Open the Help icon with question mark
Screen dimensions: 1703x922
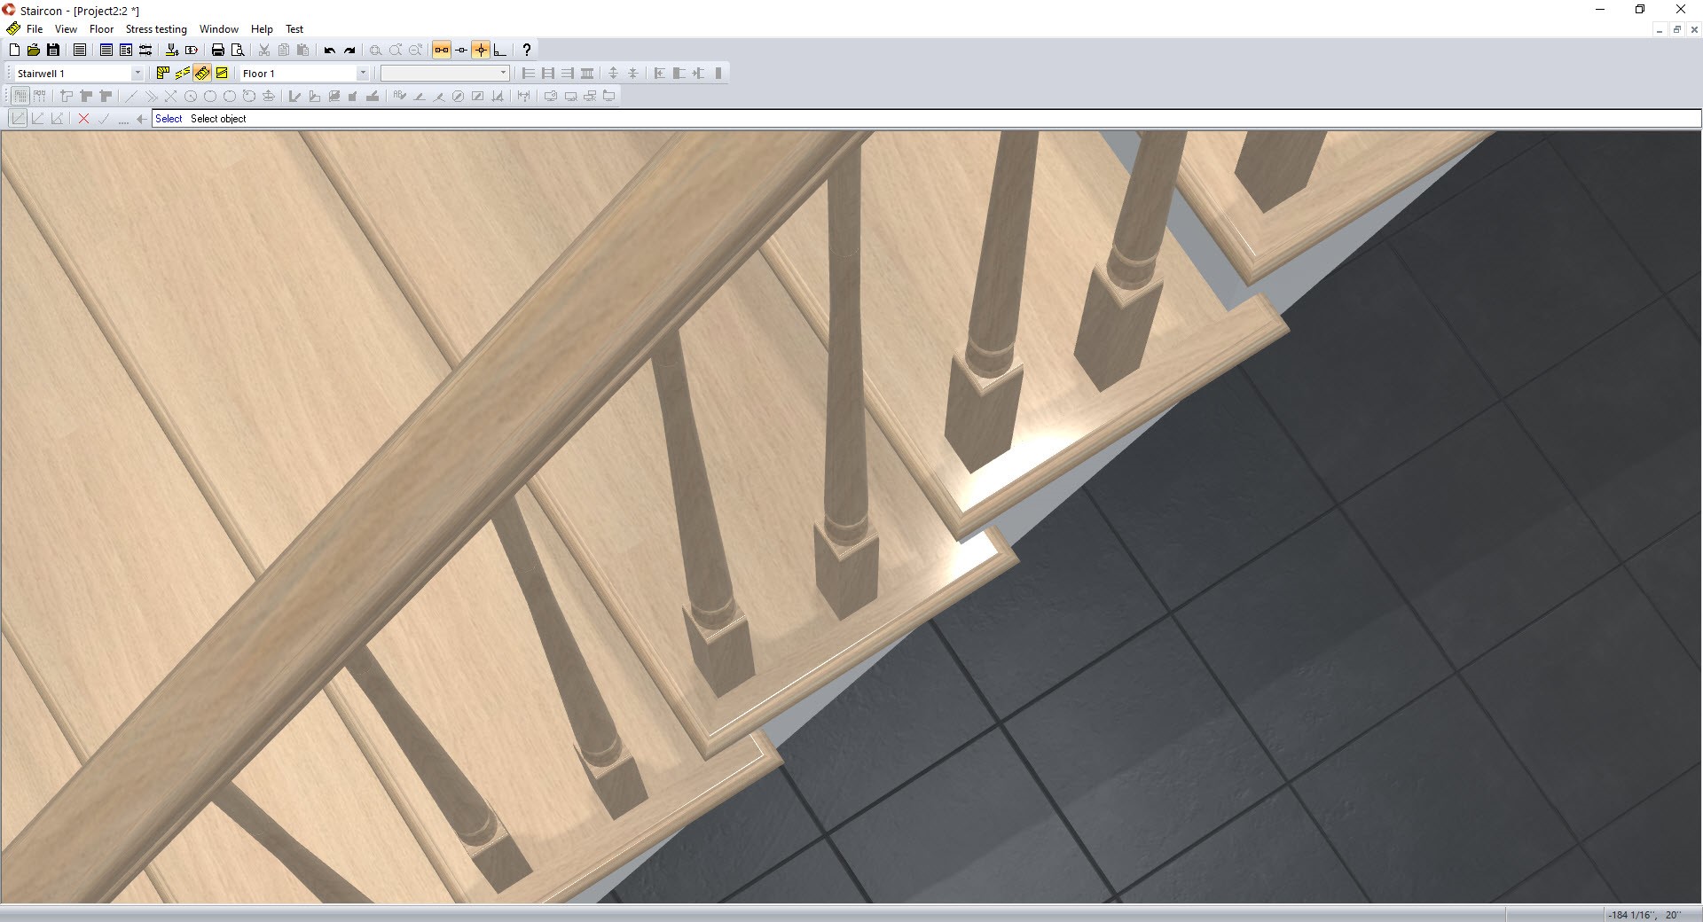click(x=526, y=51)
